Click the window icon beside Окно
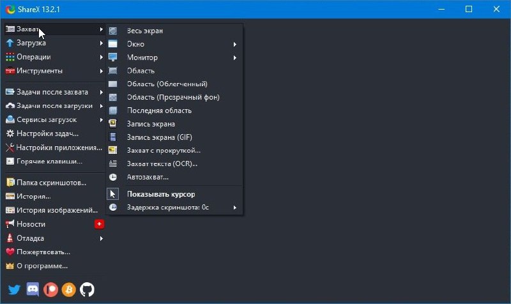 click(x=113, y=44)
